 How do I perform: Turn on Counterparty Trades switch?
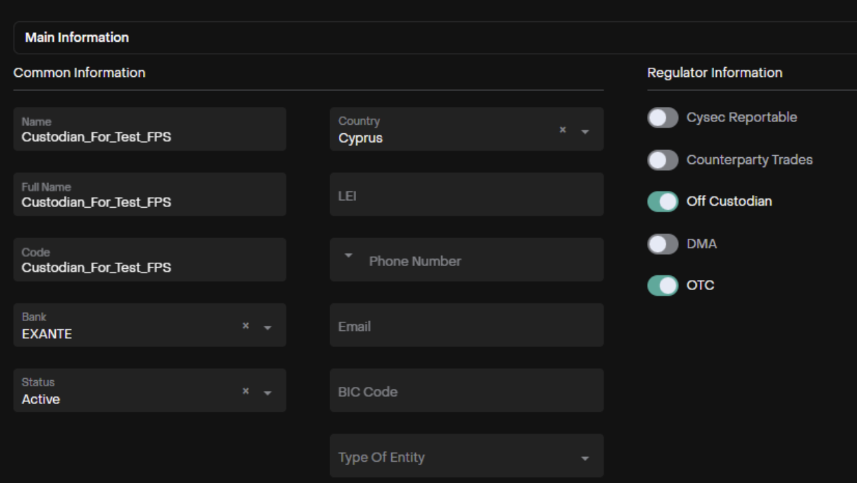[662, 160]
